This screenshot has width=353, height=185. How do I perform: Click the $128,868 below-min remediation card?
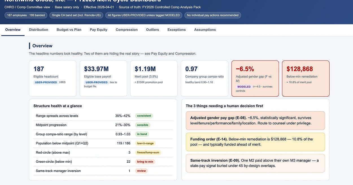306,78
